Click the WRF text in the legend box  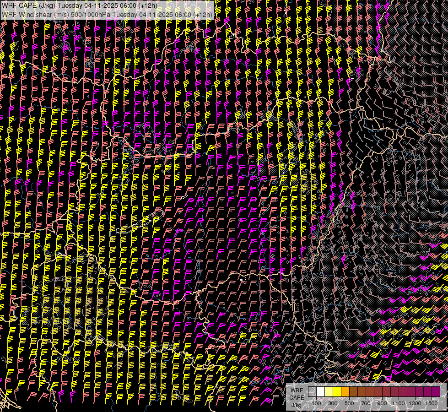[296, 390]
